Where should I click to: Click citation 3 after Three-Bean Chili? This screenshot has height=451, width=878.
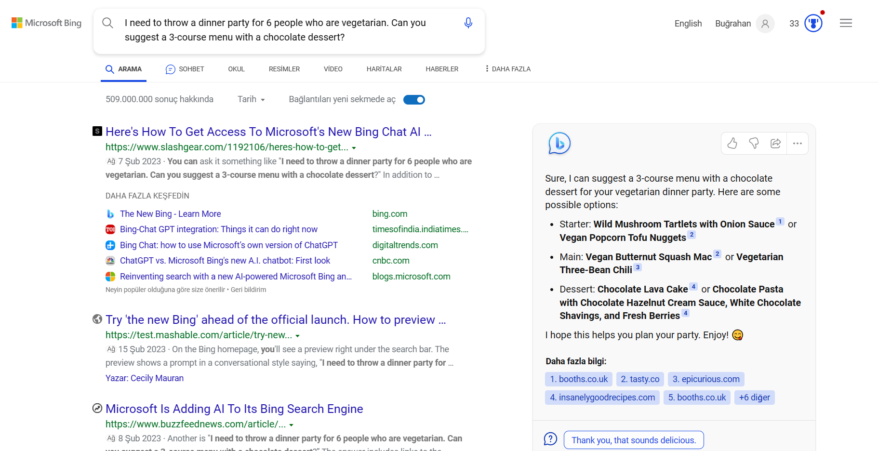pos(638,267)
